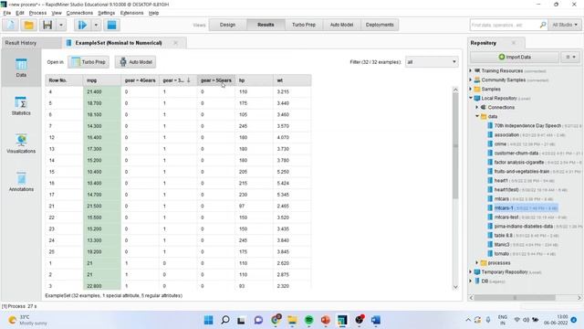Open the repository options menu dropdown
Image resolution: width=584 pixels, height=329 pixels.
pyautogui.click(x=570, y=57)
